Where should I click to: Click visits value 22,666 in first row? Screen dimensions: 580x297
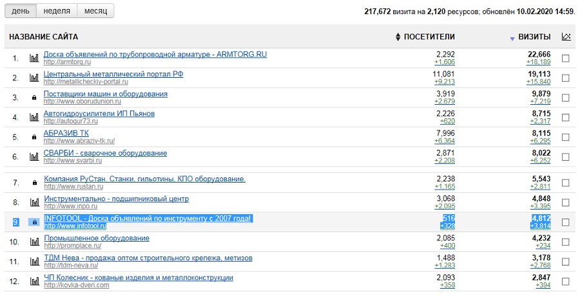click(x=539, y=54)
